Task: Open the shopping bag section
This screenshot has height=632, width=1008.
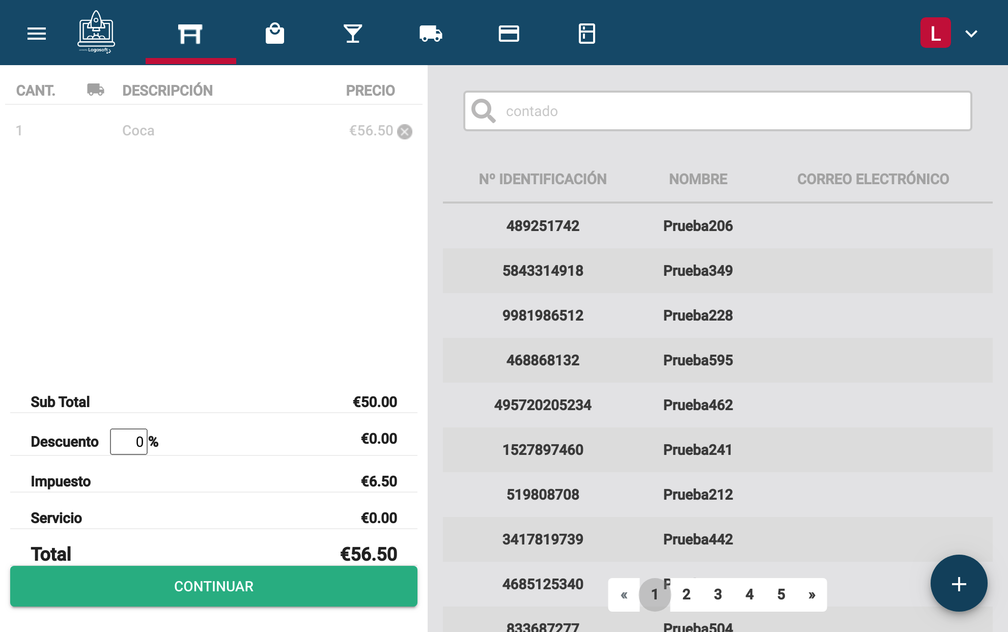Action: pos(275,34)
